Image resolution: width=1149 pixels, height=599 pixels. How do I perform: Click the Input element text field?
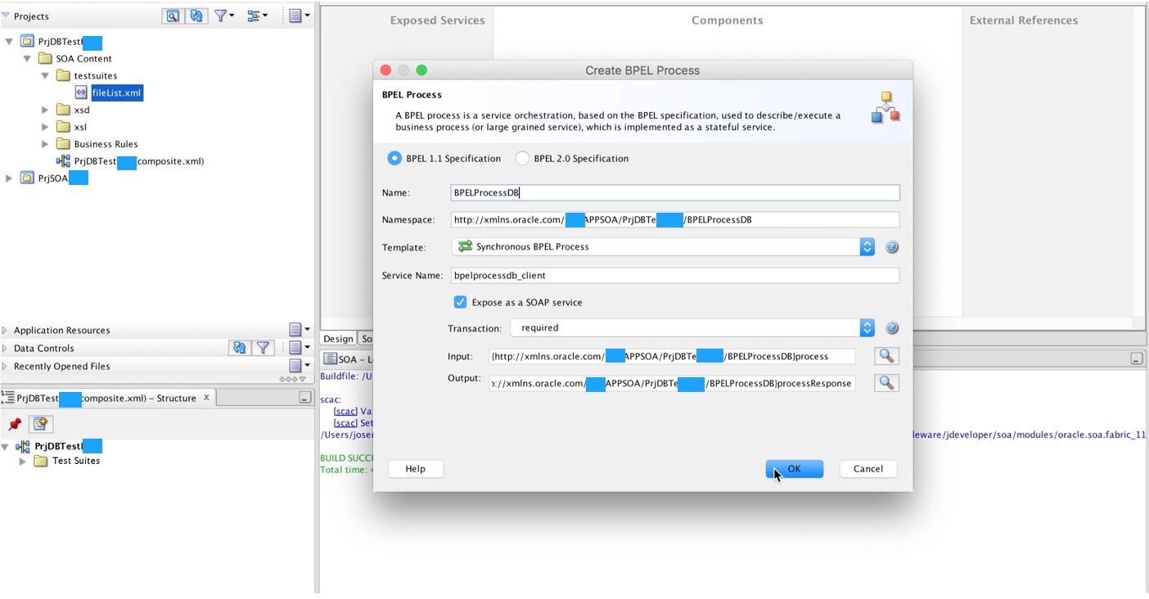click(672, 356)
